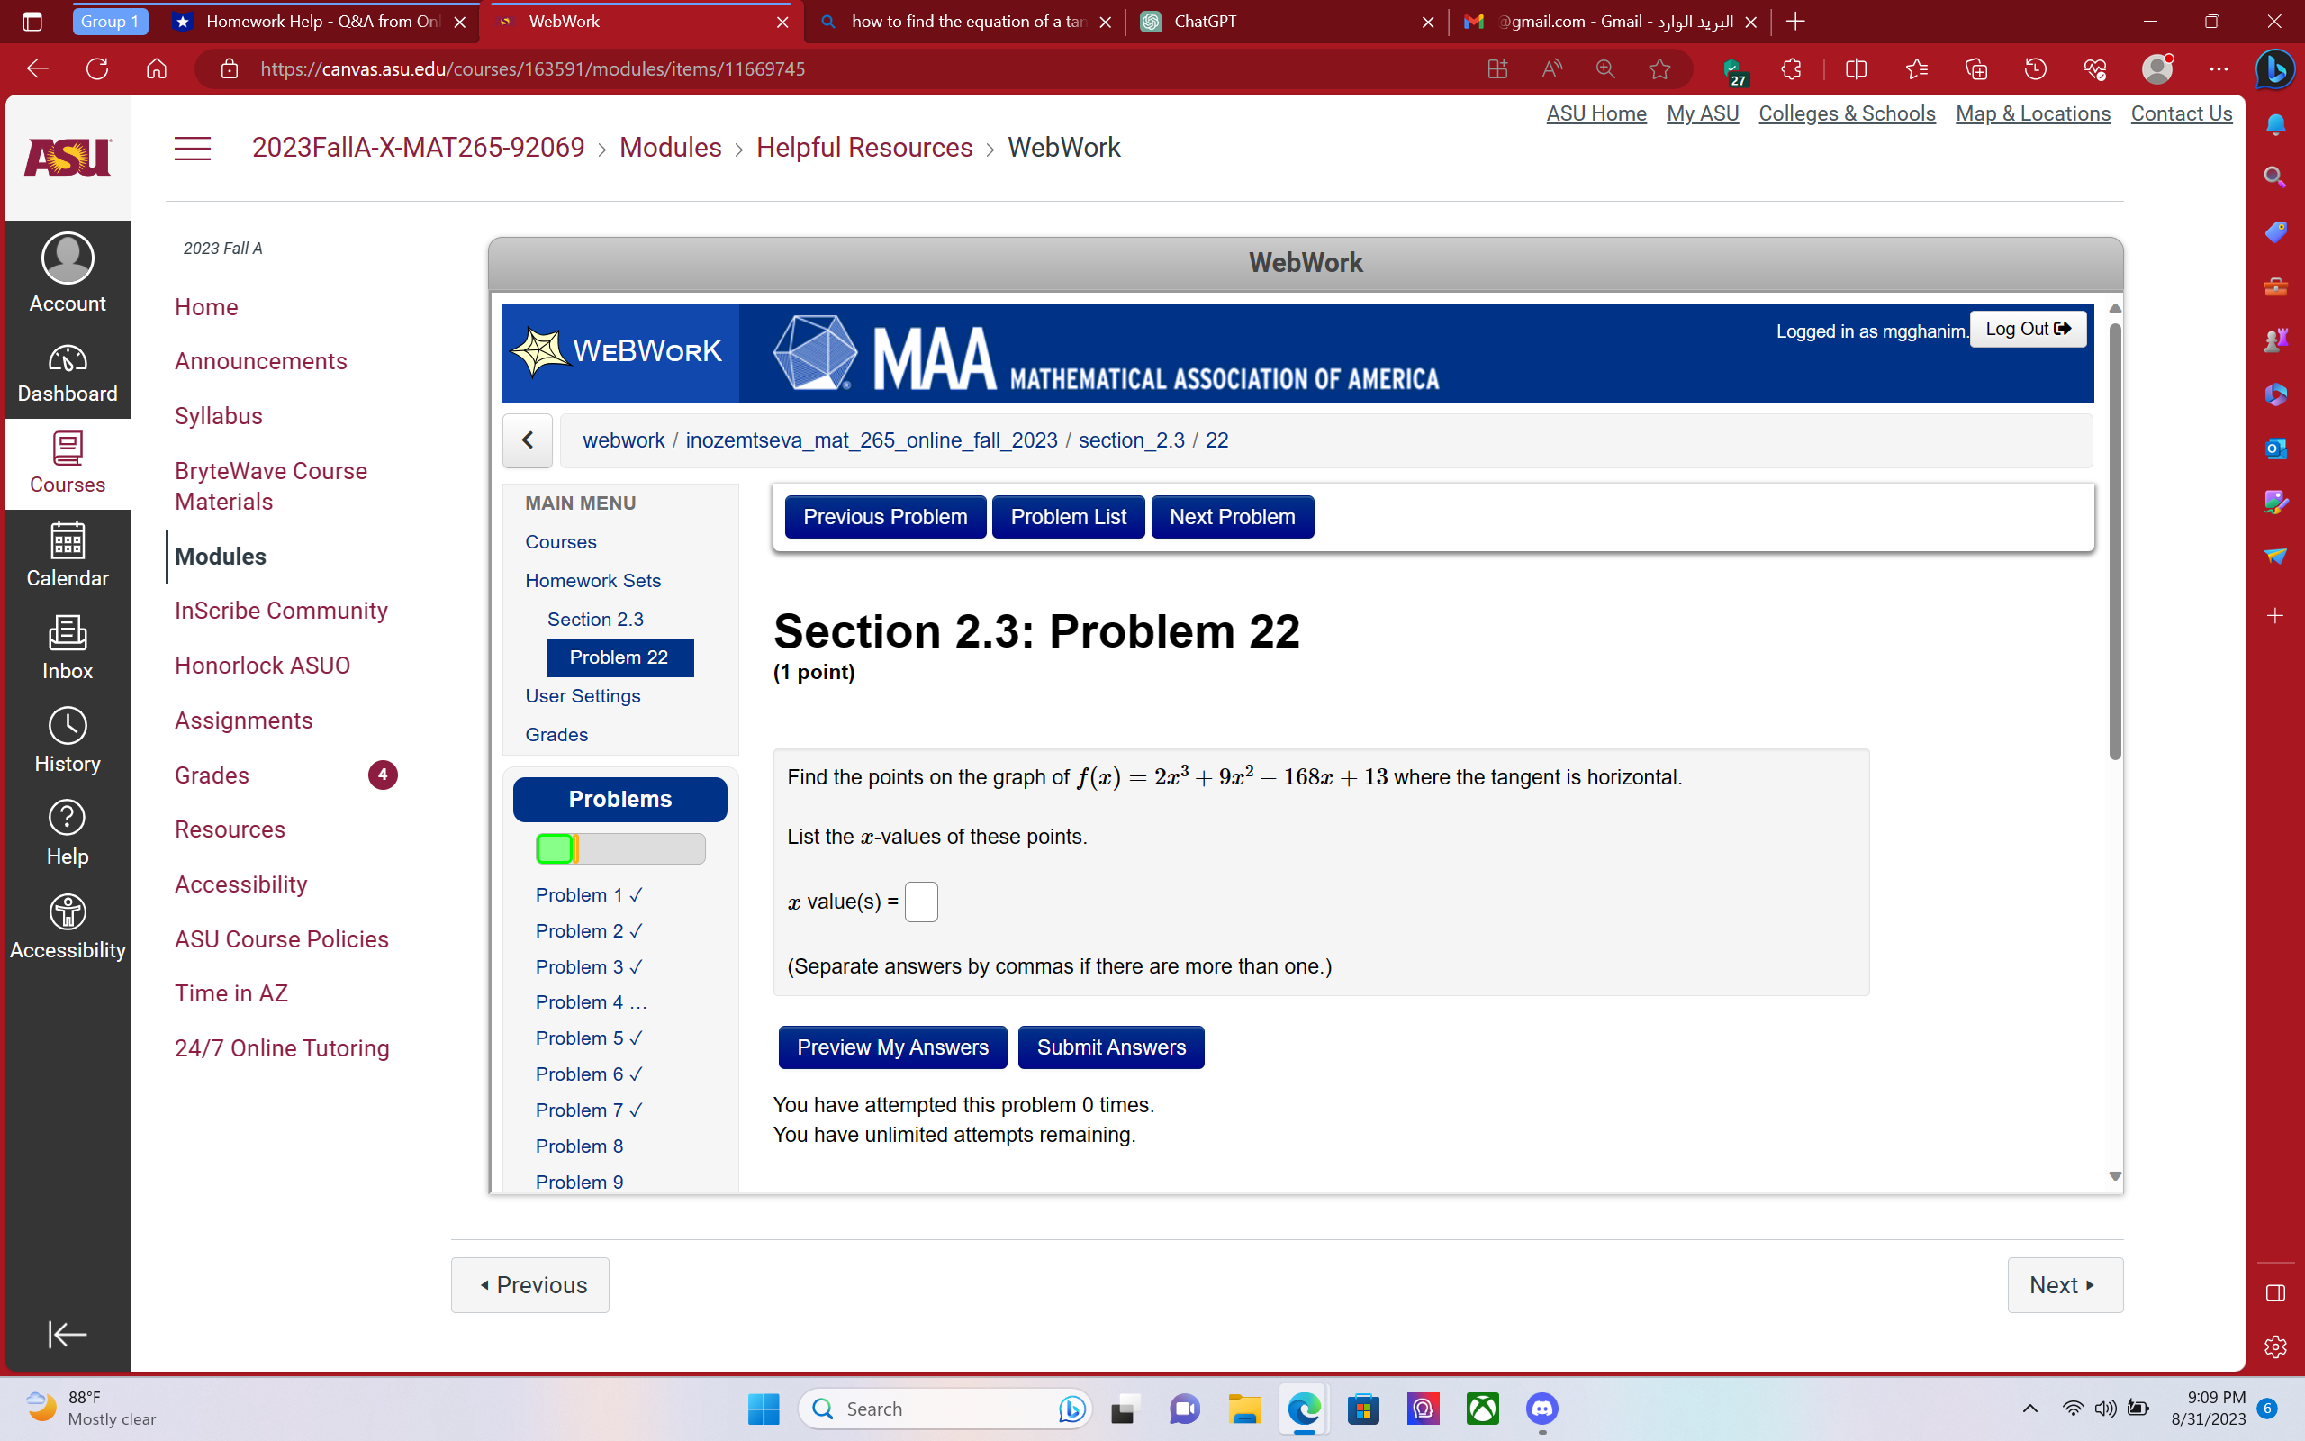Advance using the Next Problem button

point(1232,515)
